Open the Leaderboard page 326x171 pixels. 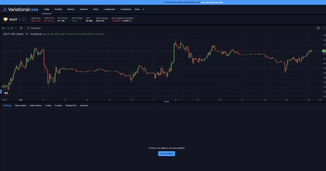point(109,9)
